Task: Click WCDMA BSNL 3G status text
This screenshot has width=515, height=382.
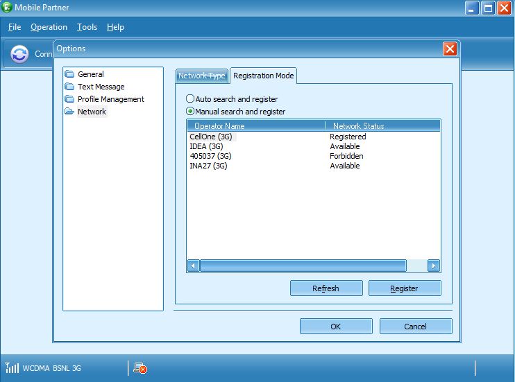Action: pyautogui.click(x=51, y=368)
